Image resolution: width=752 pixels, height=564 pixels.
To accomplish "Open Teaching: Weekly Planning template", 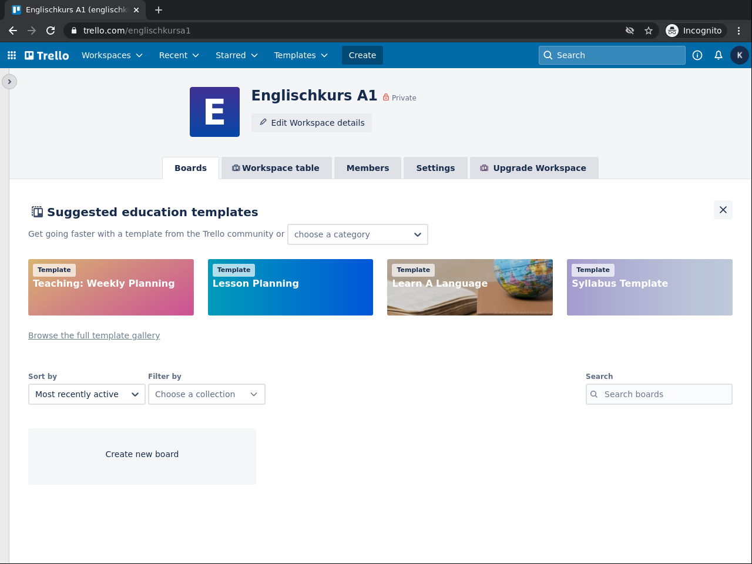I will click(111, 287).
